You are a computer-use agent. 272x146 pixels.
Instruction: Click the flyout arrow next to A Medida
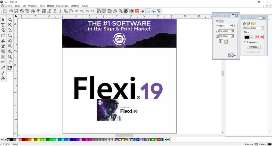pos(235,26)
